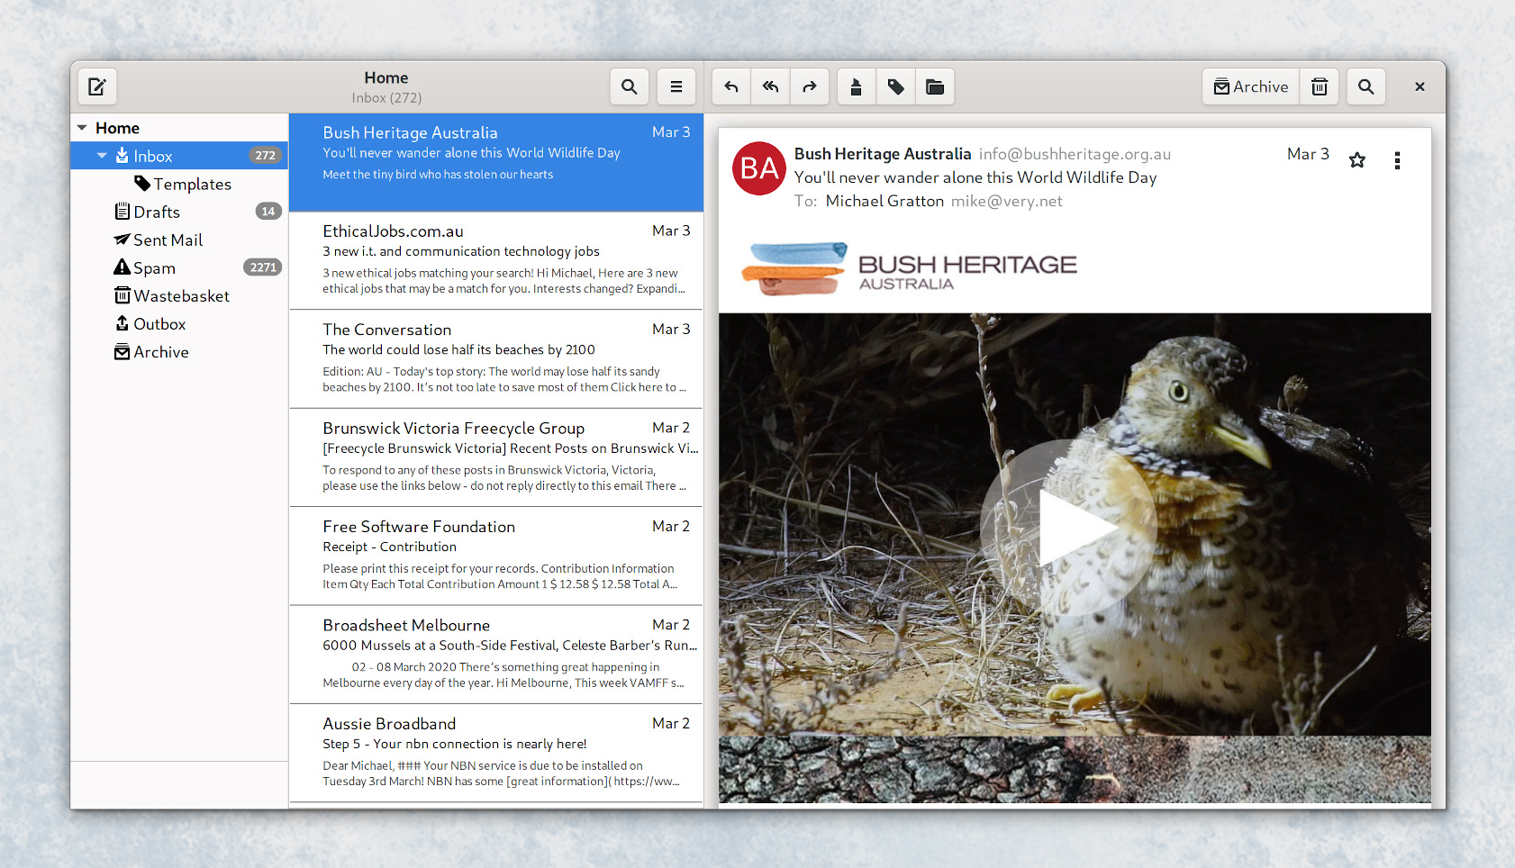Click the Spam 2271 count badge
Viewport: 1515px width, 868px height.
point(263,267)
